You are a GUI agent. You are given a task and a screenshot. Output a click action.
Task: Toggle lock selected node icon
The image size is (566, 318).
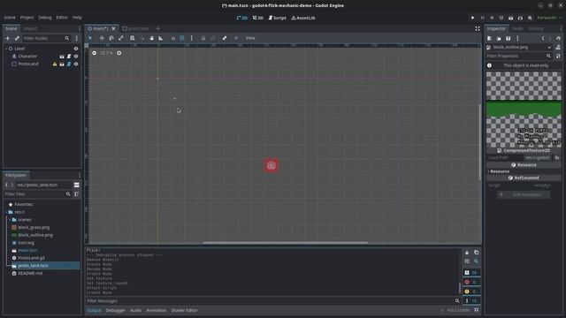pyautogui.click(x=203, y=38)
